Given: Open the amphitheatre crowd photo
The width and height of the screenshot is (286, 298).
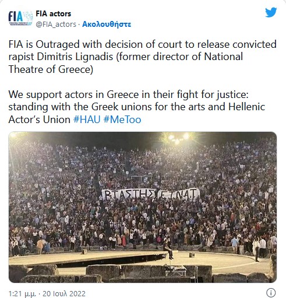Looking at the screenshot, I should (143, 207).
